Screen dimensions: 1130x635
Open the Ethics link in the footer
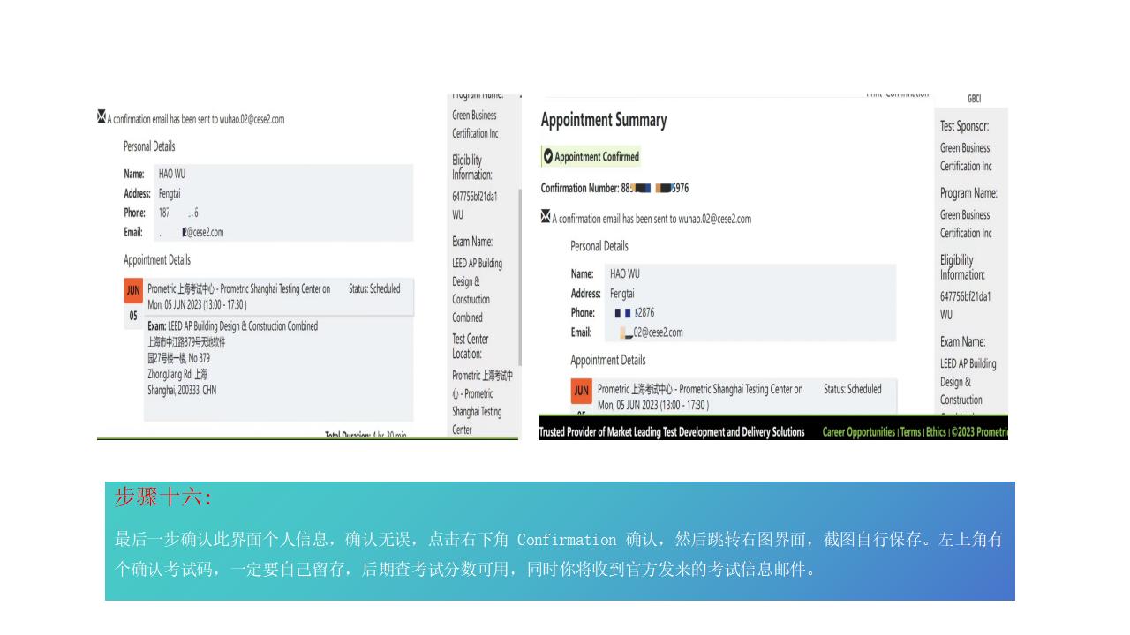click(x=935, y=431)
